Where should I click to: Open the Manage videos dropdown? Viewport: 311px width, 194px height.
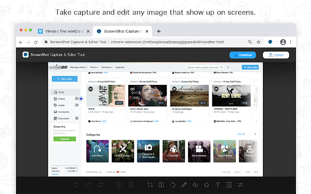[79, 67]
